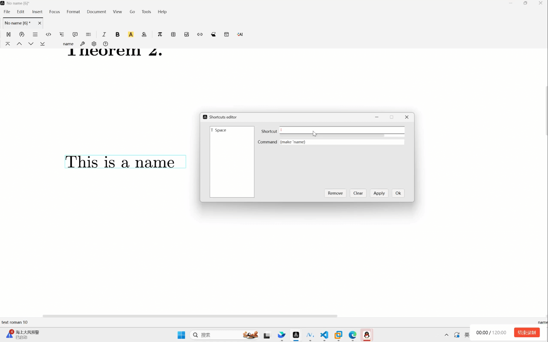
Task: Open Visual Studio Code from taskbar
Action: click(x=324, y=335)
